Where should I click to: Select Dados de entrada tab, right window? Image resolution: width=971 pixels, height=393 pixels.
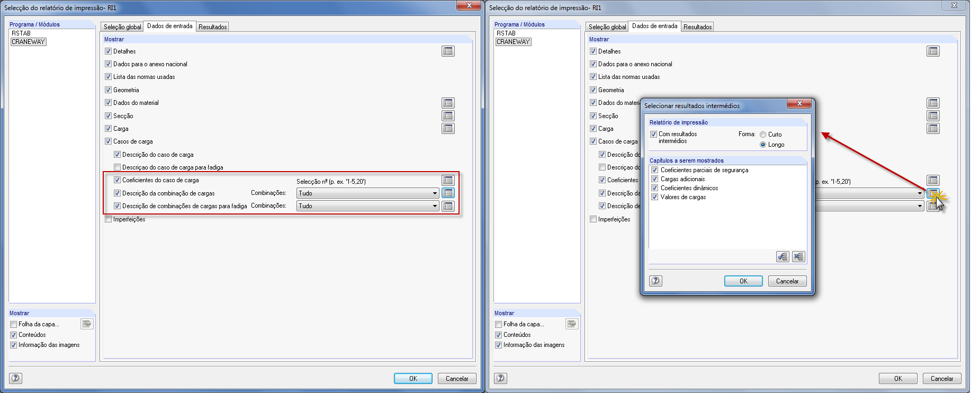655,26
